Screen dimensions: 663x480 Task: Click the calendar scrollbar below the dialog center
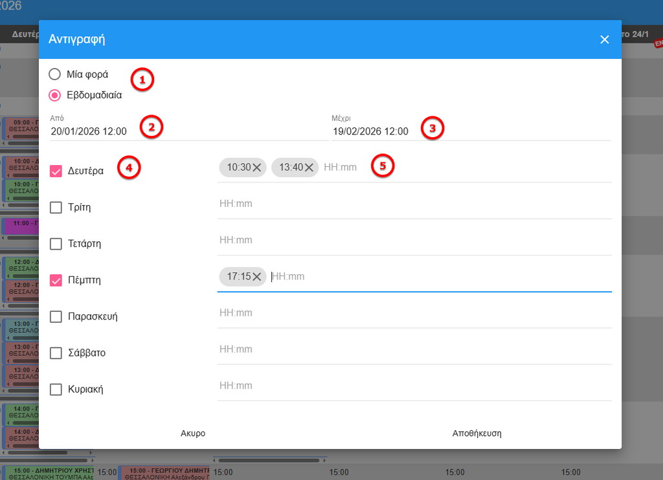click(x=270, y=460)
